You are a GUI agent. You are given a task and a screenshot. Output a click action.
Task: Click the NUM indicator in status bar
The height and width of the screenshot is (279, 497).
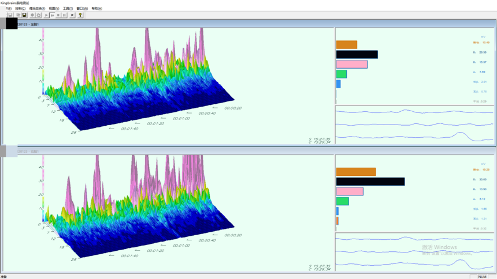(x=482, y=277)
